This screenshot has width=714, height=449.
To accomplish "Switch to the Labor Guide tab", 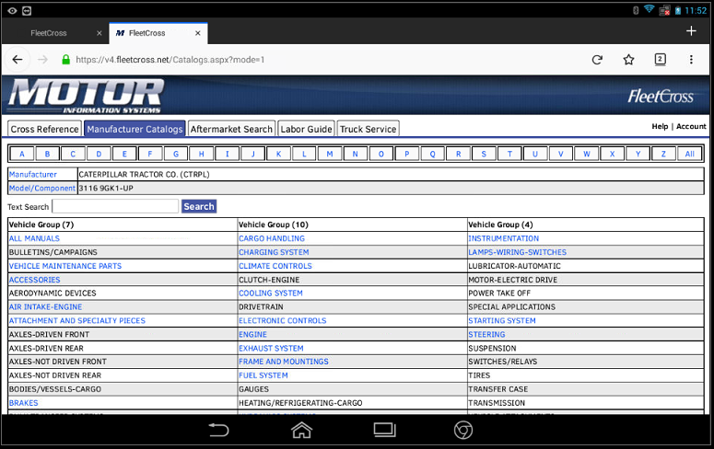I will 306,129.
